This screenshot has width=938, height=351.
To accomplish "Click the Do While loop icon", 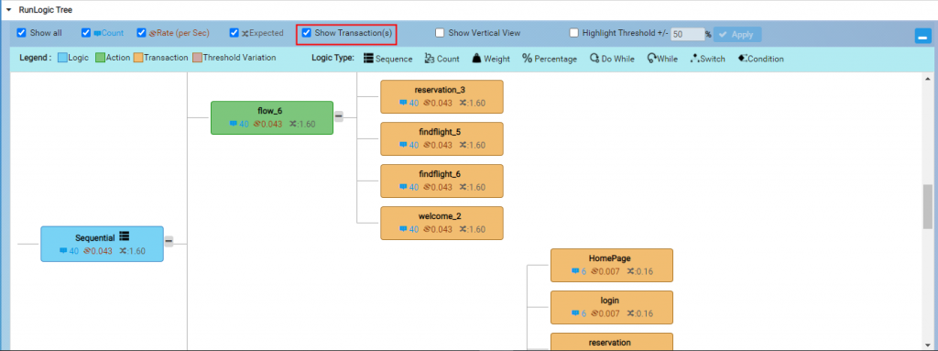I will pyautogui.click(x=594, y=58).
